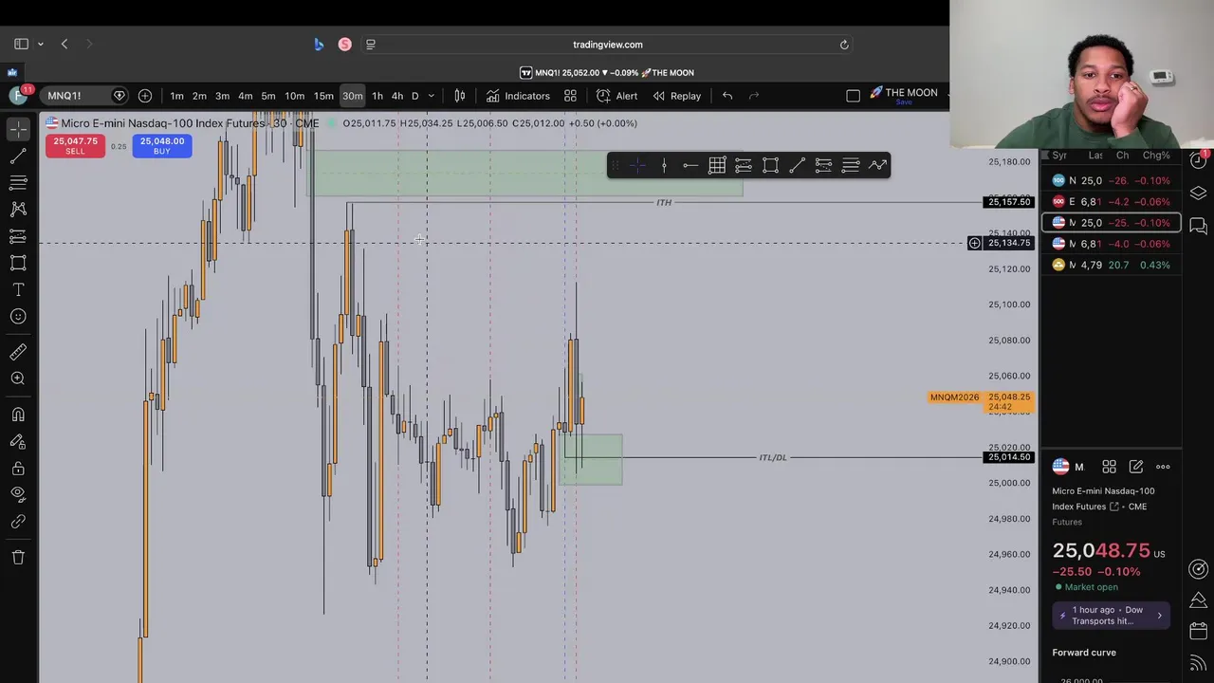Switch to the 5m timeframe
The height and width of the screenshot is (683, 1214).
(x=268, y=96)
